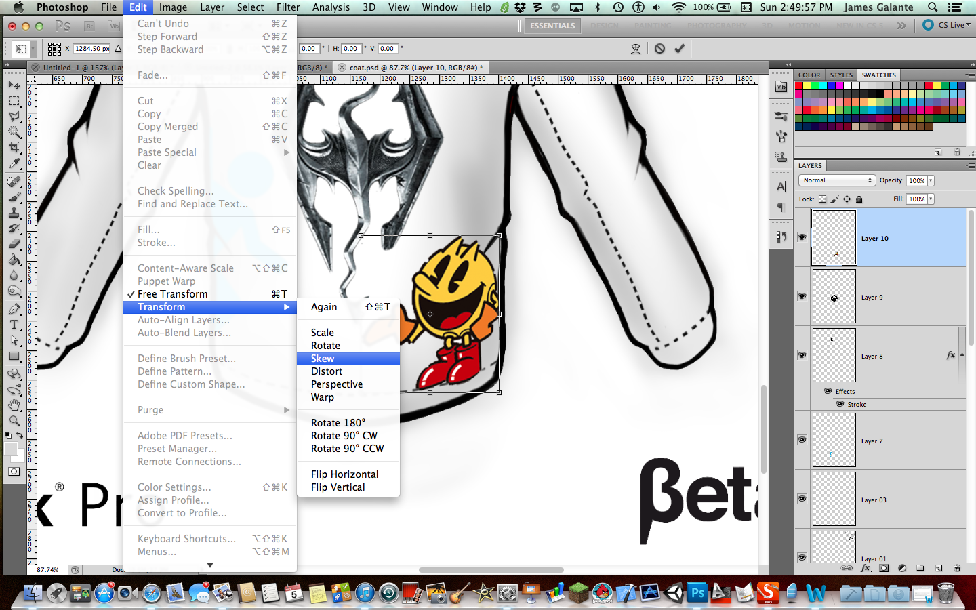Delete layer with the Layers trash icon
The width and height of the screenshot is (976, 610).
(957, 568)
